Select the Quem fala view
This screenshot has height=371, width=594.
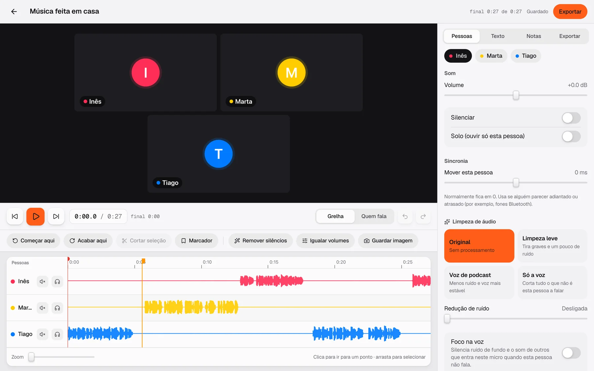coord(374,216)
